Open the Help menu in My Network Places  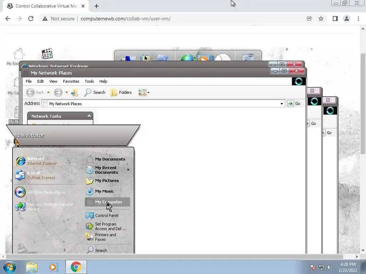(x=103, y=81)
